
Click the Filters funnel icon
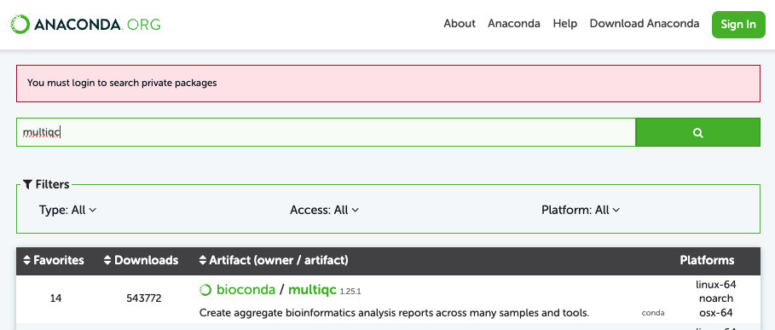click(x=27, y=185)
